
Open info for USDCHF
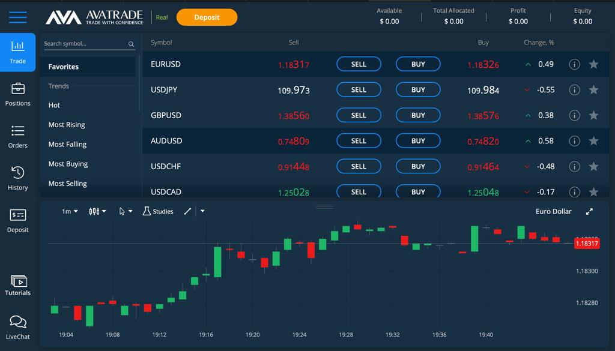click(574, 166)
